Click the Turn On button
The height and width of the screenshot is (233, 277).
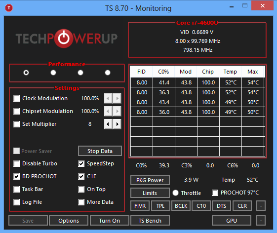(x=110, y=221)
